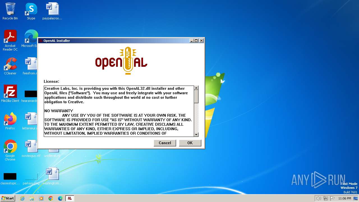Image resolution: width=359 pixels, height=202 pixels.
Task: Click the Show Desktop button
Action: tap(356, 198)
